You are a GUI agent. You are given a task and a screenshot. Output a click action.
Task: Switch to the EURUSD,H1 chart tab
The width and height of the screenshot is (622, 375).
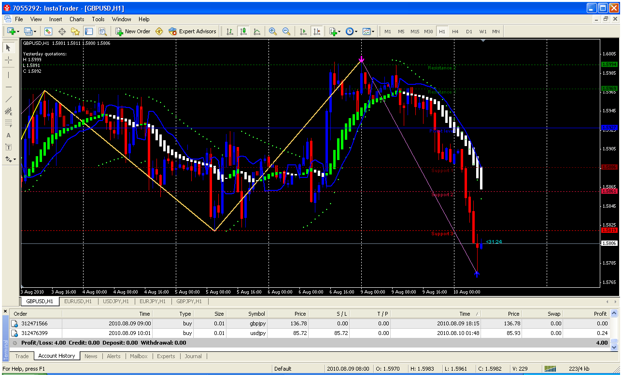(78, 301)
